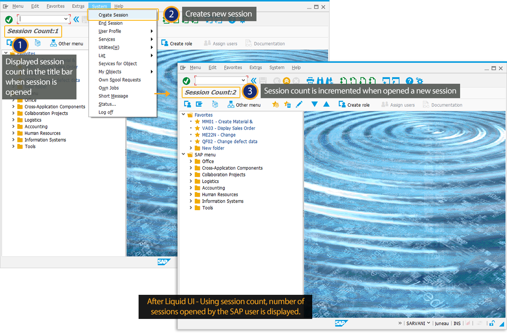This screenshot has width=507, height=335.
Task: Select Cross-Application Components in front window tree
Action: [232, 168]
